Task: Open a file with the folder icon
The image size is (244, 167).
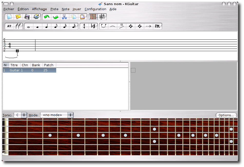Action: click(18, 17)
